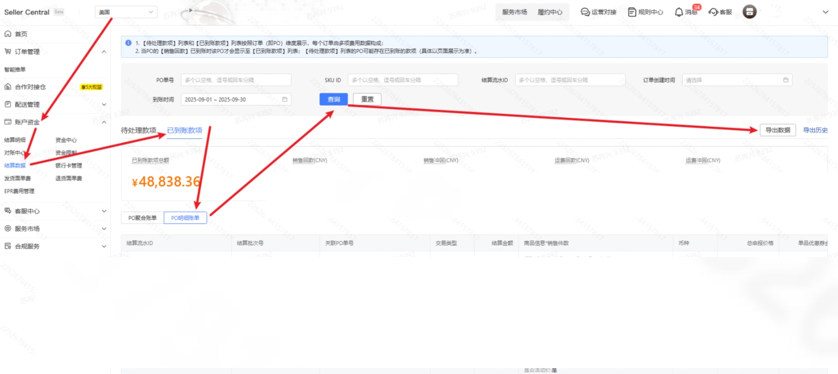Switch to the 待处理款项 tab
The height and width of the screenshot is (374, 838).
tap(138, 130)
